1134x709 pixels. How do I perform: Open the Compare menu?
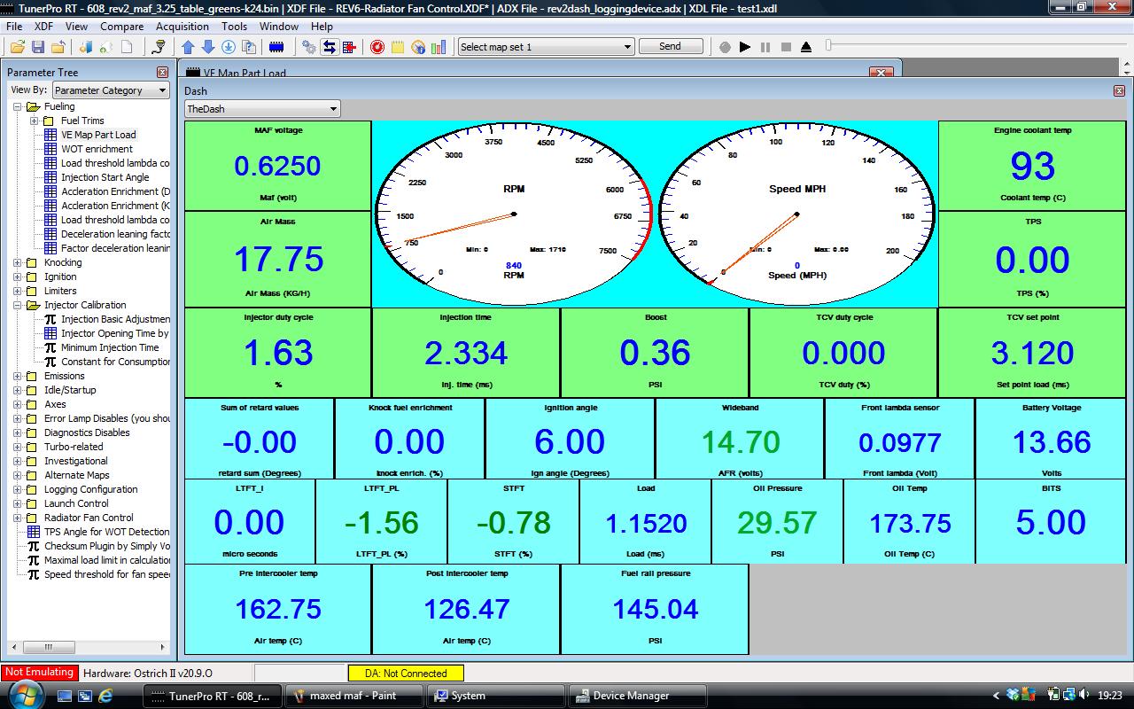[x=121, y=27]
